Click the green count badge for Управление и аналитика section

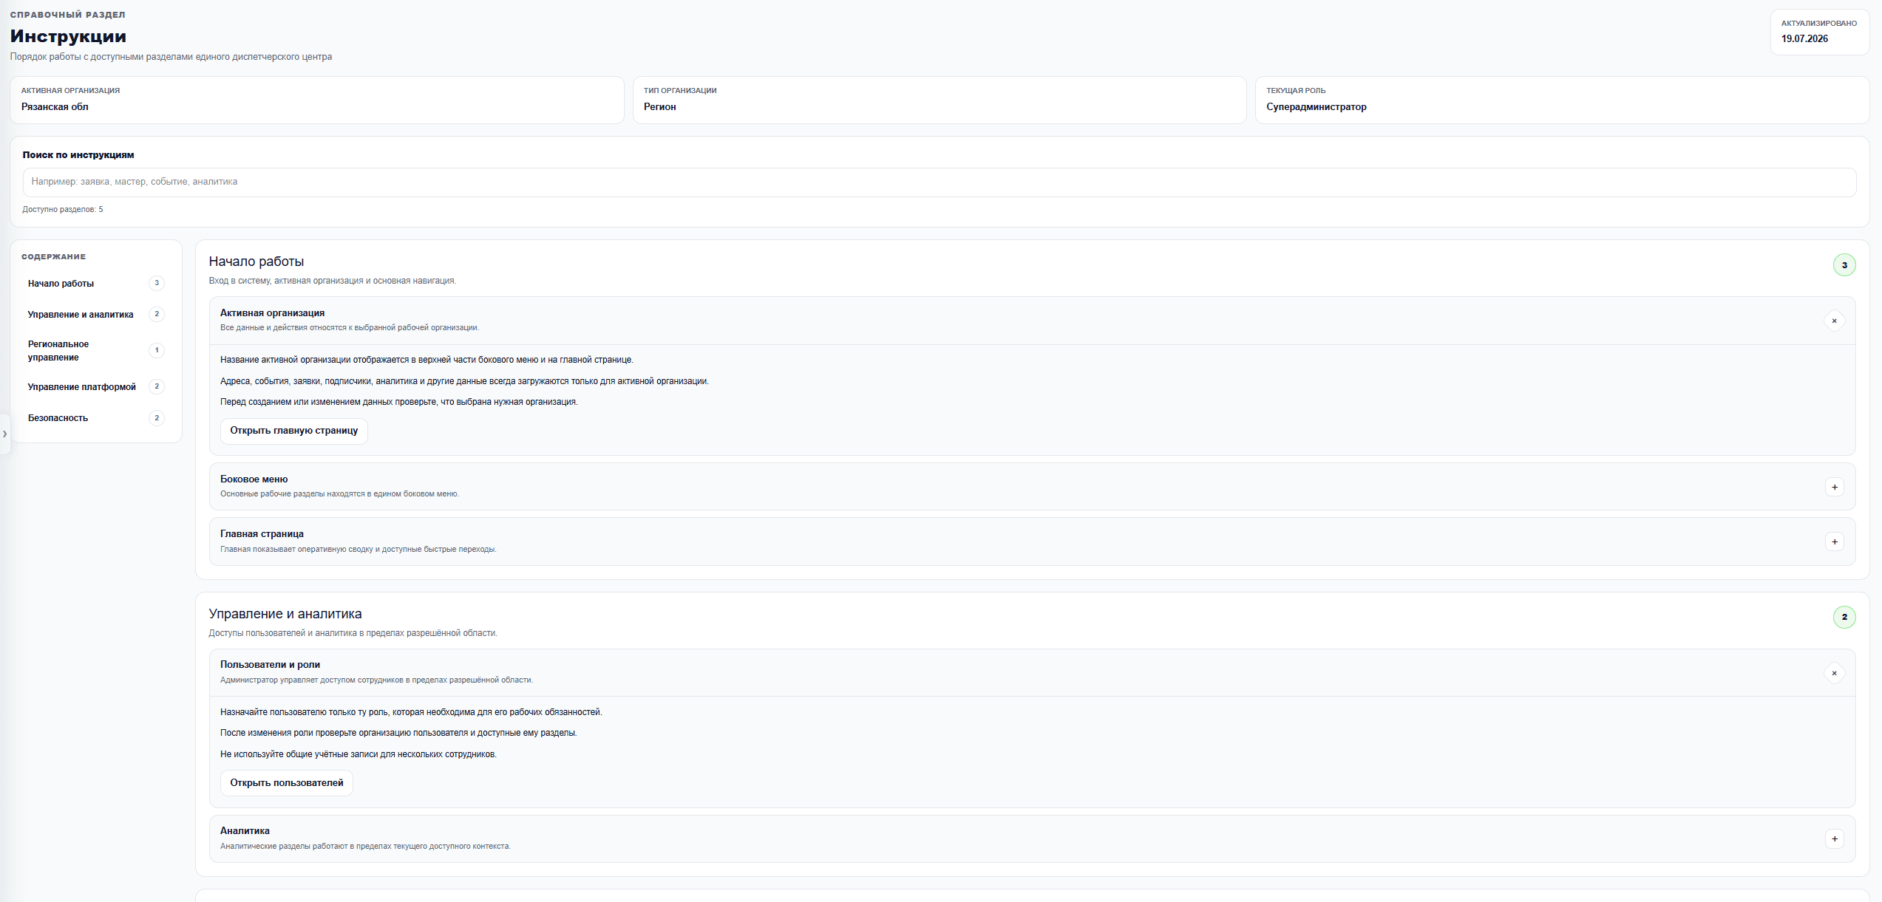point(1844,617)
